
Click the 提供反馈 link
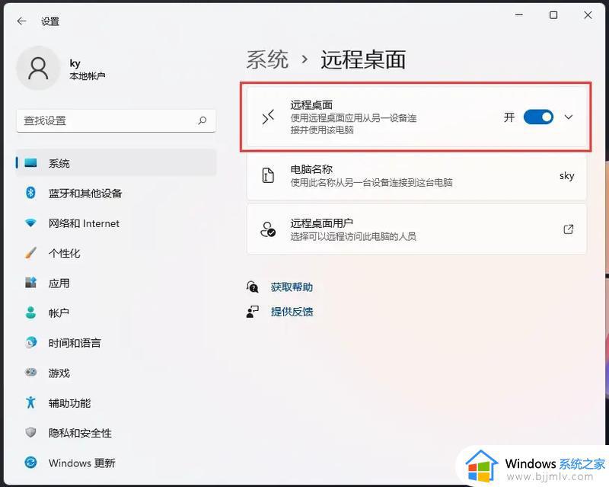click(x=292, y=312)
